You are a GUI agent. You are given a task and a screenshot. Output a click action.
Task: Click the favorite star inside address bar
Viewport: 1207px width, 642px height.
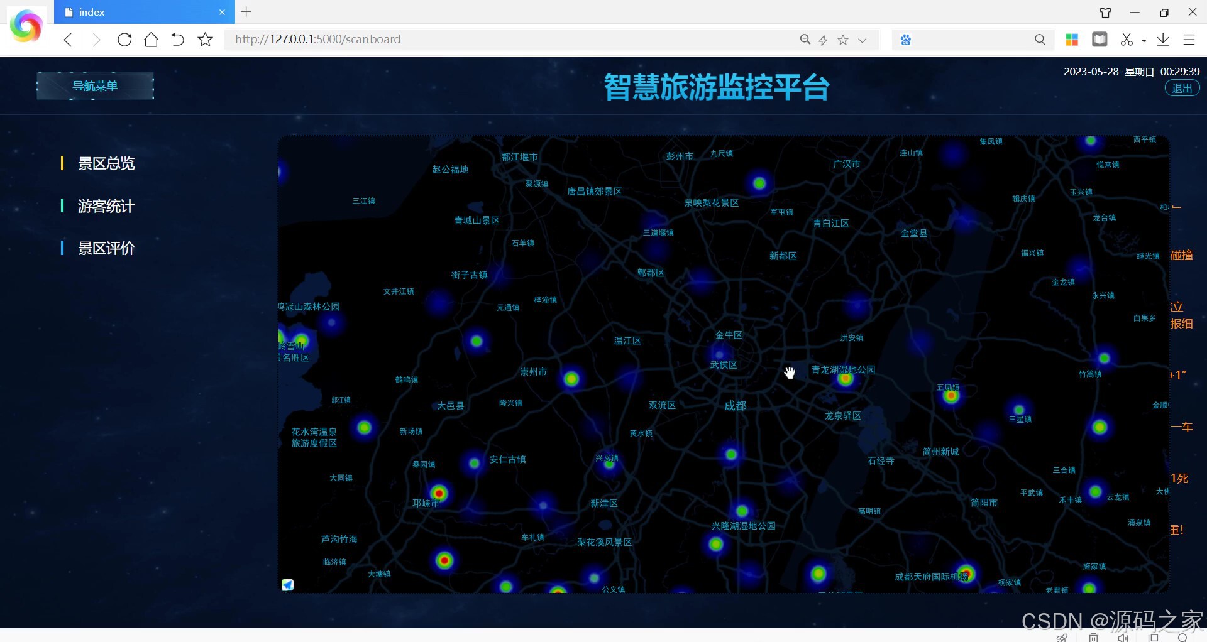tap(843, 40)
